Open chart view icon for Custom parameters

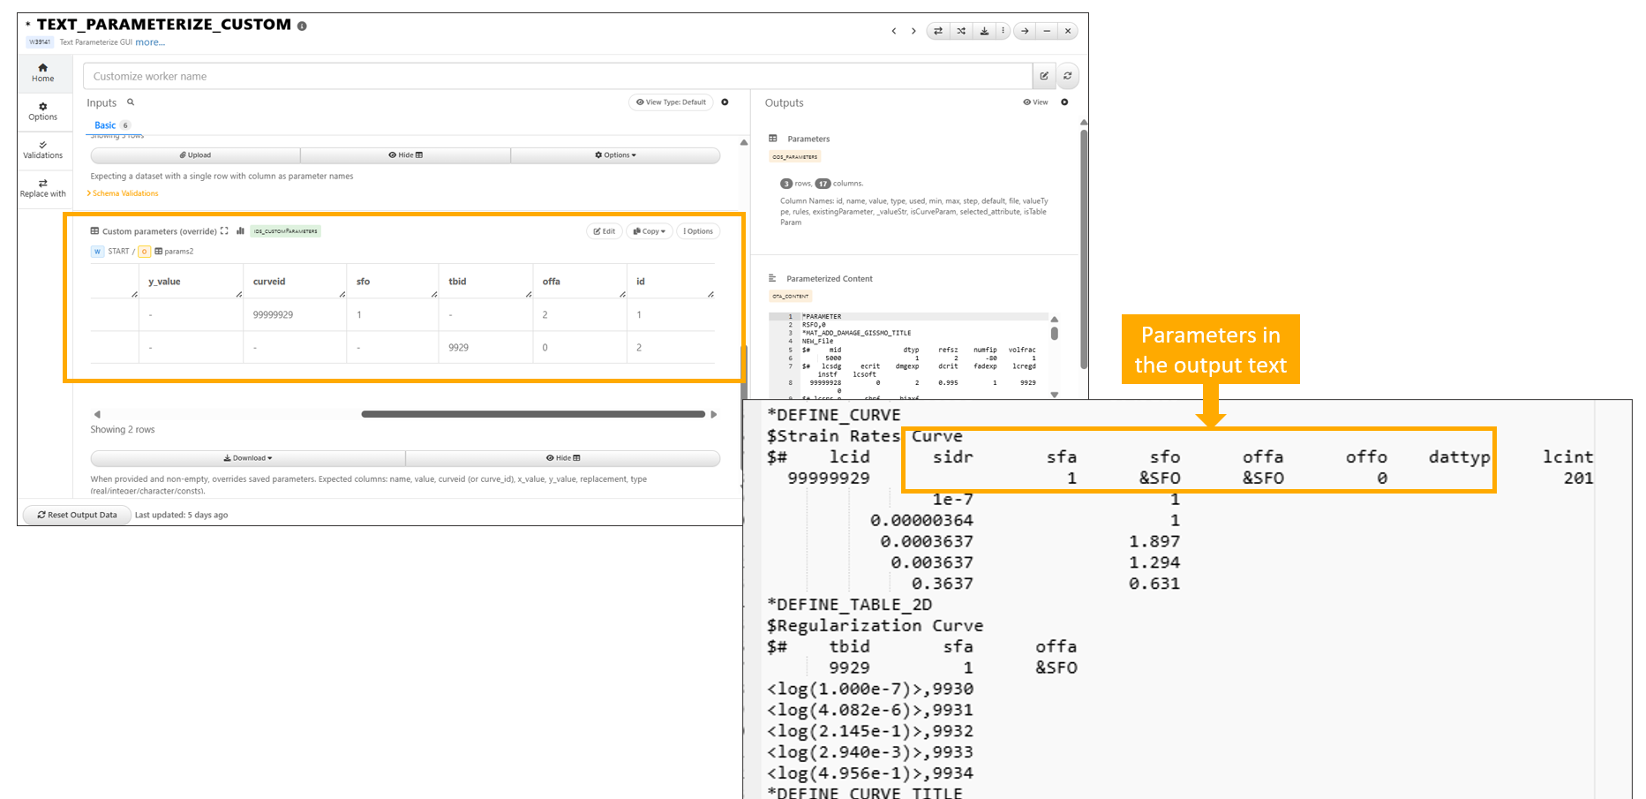coord(240,231)
